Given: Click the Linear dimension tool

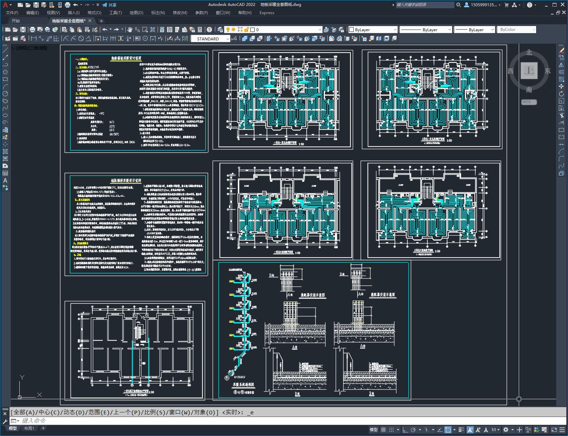Looking at the screenshot, I should pyautogui.click(x=33, y=38).
